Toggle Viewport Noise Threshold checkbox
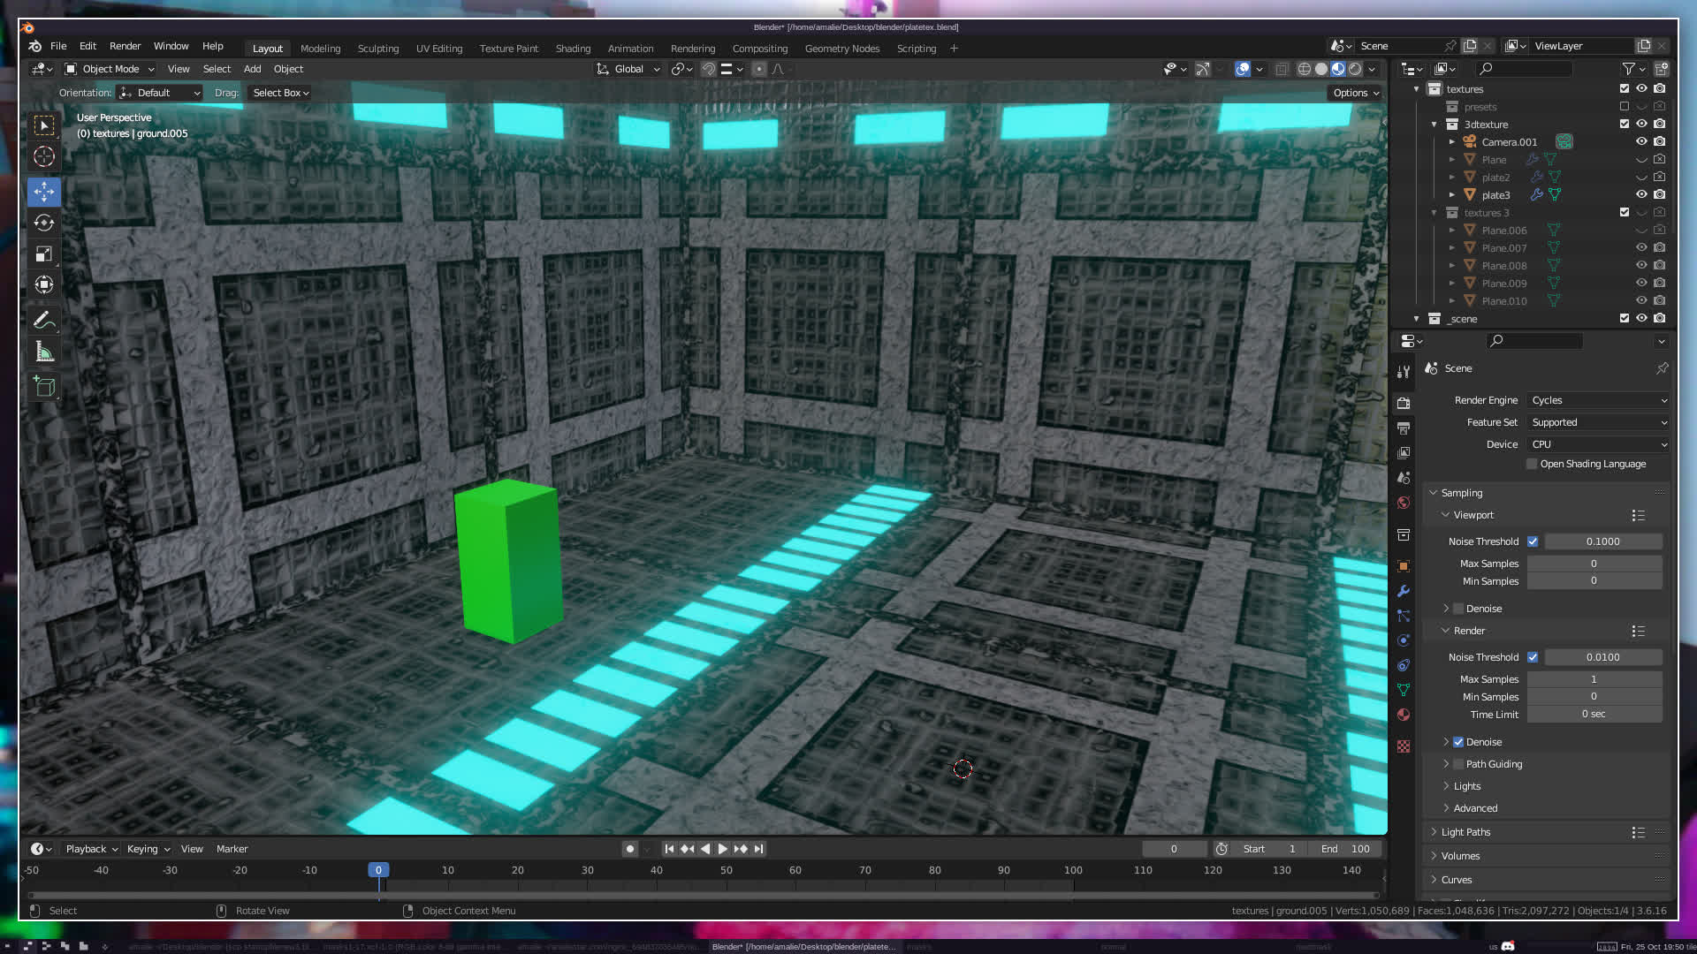 pos(1533,541)
